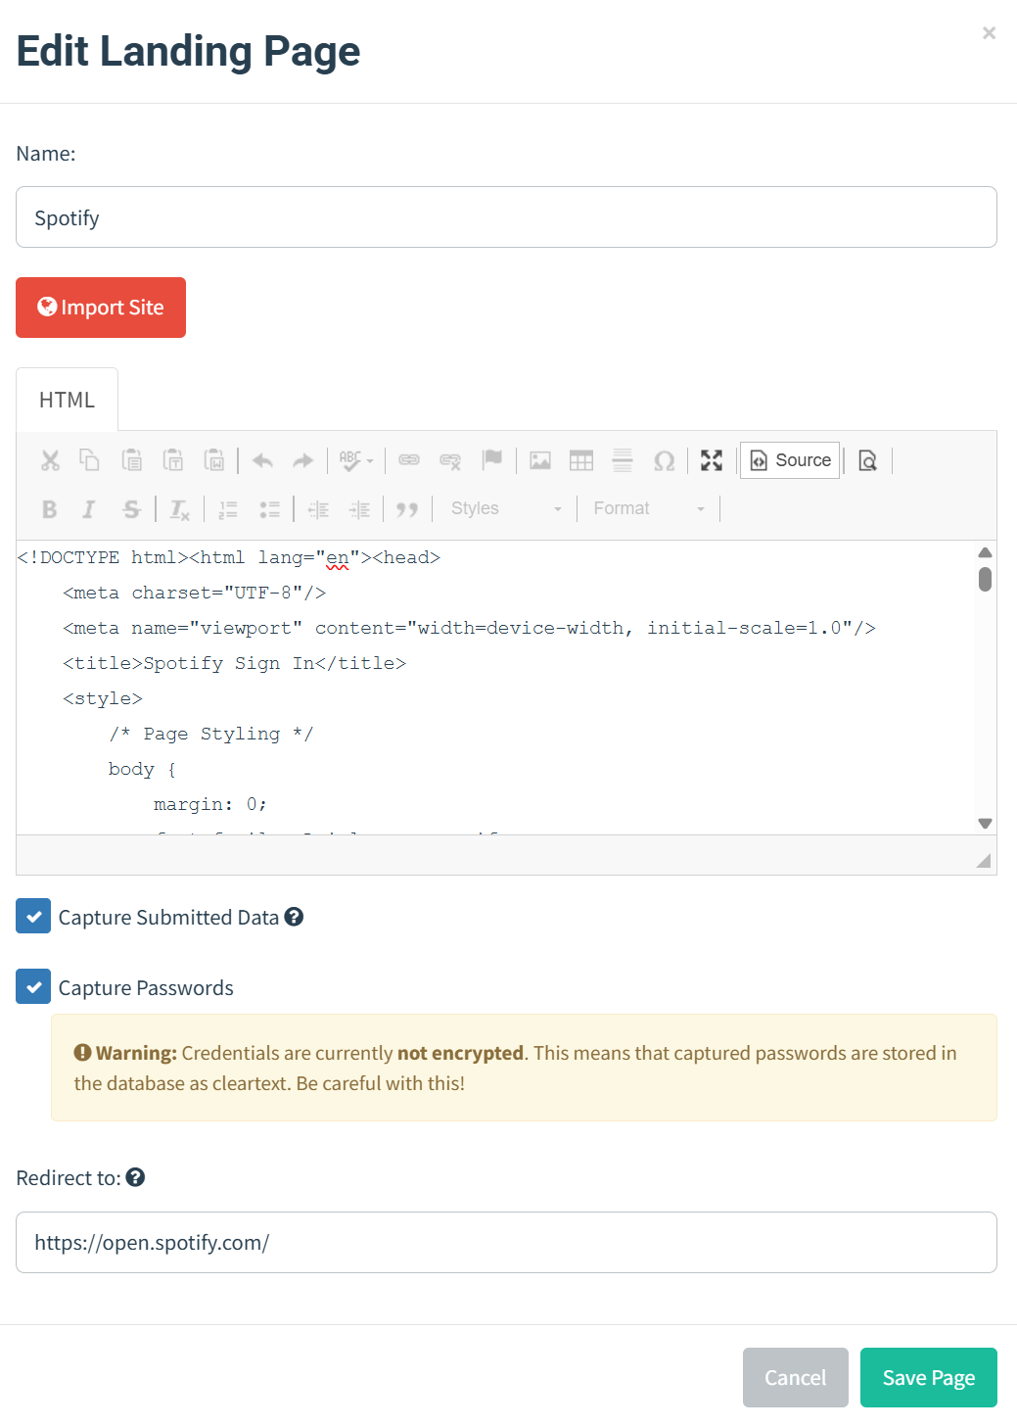This screenshot has width=1017, height=1427.
Task: Insert special character with Omega icon
Action: [x=664, y=460]
